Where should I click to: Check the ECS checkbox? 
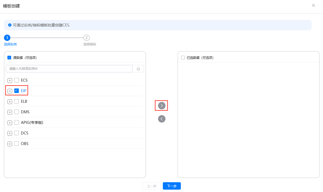pos(17,80)
